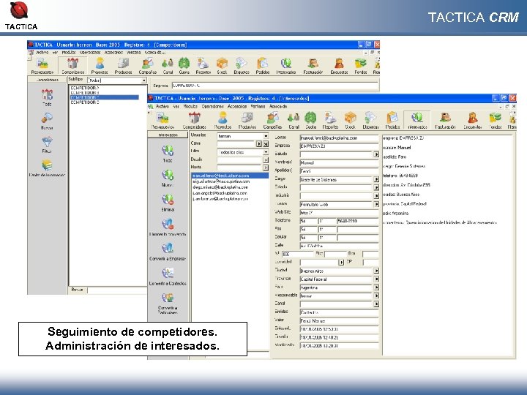
Task: Click the Convertir a Empresas sidebar icon
Action: point(168,248)
